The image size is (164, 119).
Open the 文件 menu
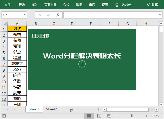[x=8, y=5]
